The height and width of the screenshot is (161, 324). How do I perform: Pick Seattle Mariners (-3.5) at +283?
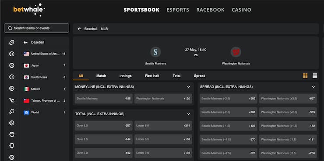(x=228, y=99)
